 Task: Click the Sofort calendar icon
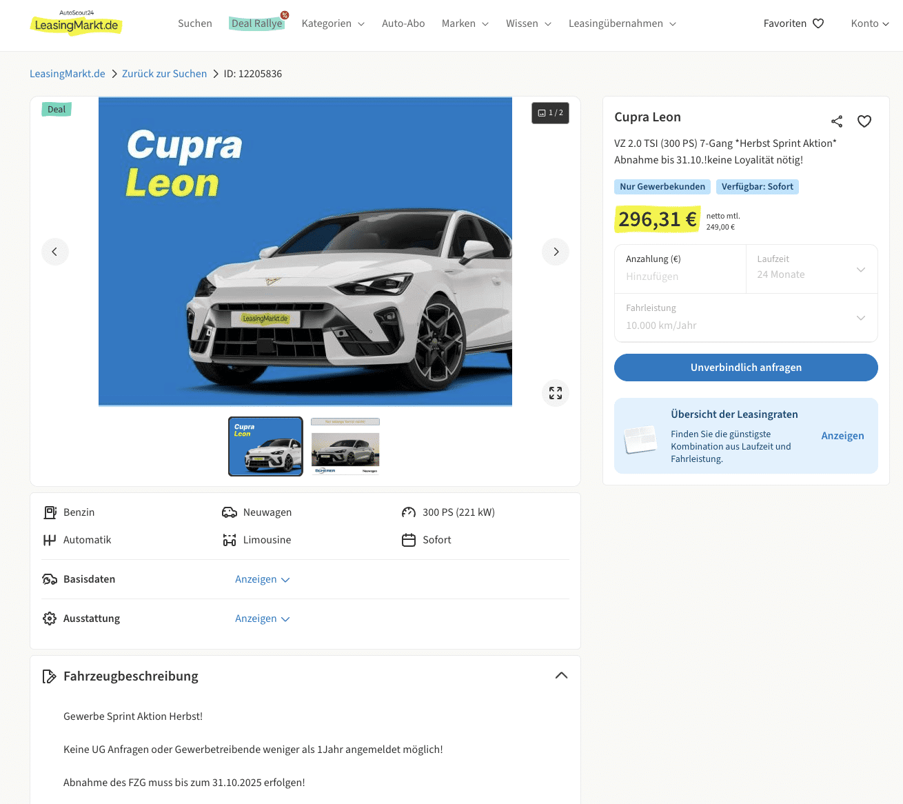tap(409, 540)
